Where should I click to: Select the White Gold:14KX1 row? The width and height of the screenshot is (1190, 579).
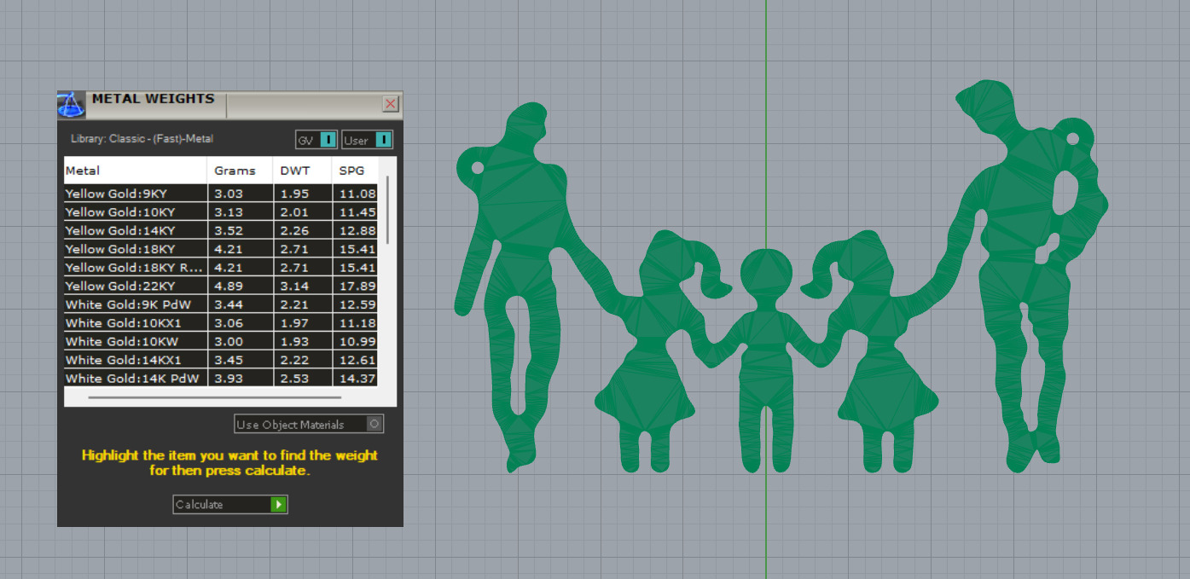pyautogui.click(x=220, y=360)
